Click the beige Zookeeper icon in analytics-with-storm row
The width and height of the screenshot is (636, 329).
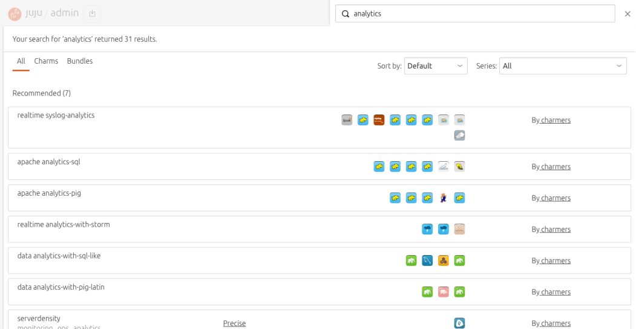point(459,229)
